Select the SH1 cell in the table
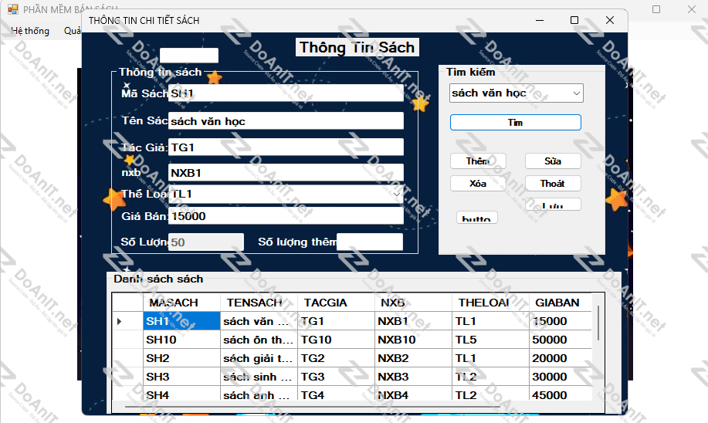The image size is (708, 423). 181,321
